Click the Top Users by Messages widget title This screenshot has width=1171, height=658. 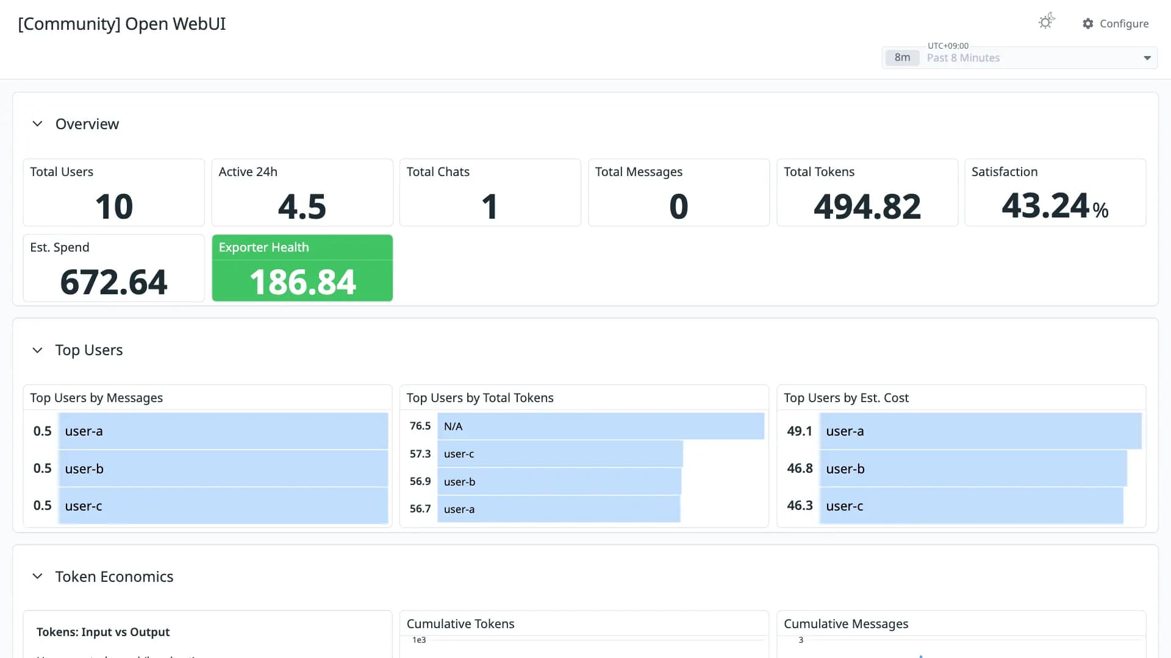point(96,398)
